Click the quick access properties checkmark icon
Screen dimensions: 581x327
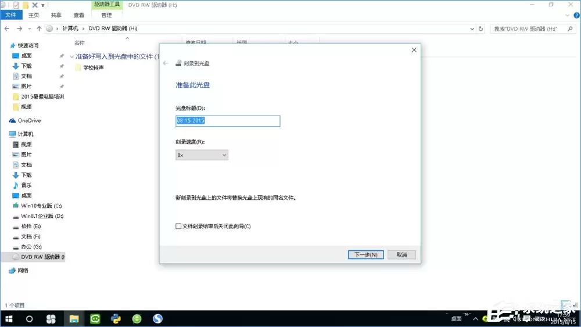[x=16, y=5]
